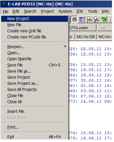The height and width of the screenshot is (142, 114).
Task: Open the Tools menu
Action: pos(92,12)
